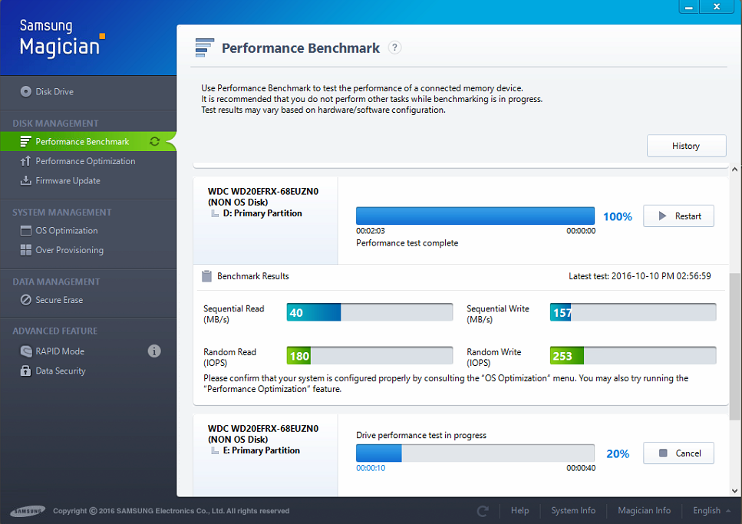Close the Samsung Magician window
This screenshot has width=742, height=524.
point(717,7)
